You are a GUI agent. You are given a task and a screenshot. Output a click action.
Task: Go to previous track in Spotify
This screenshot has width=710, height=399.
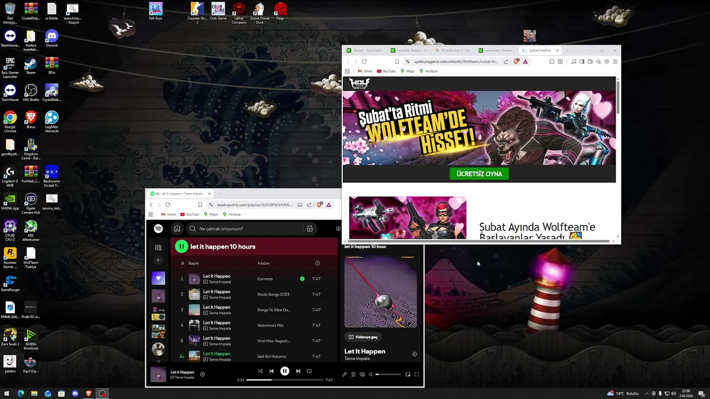(x=271, y=371)
